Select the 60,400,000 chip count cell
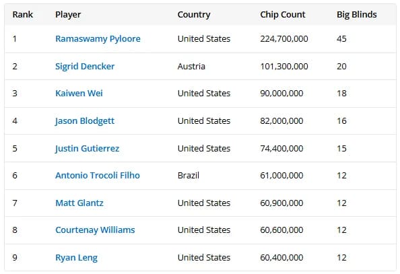The image size is (400, 274). [281, 257]
